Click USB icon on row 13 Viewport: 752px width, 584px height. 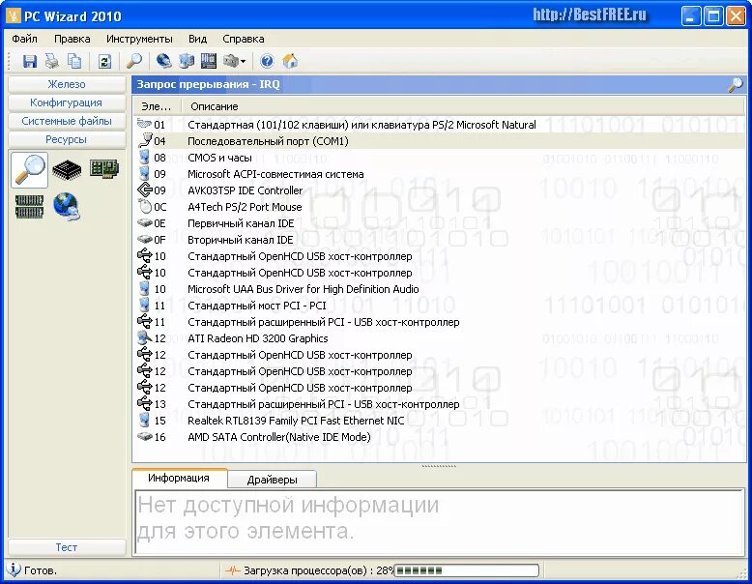point(144,403)
